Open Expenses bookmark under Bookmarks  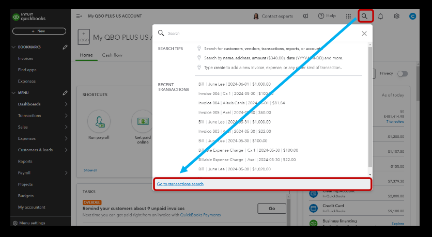pos(27,81)
